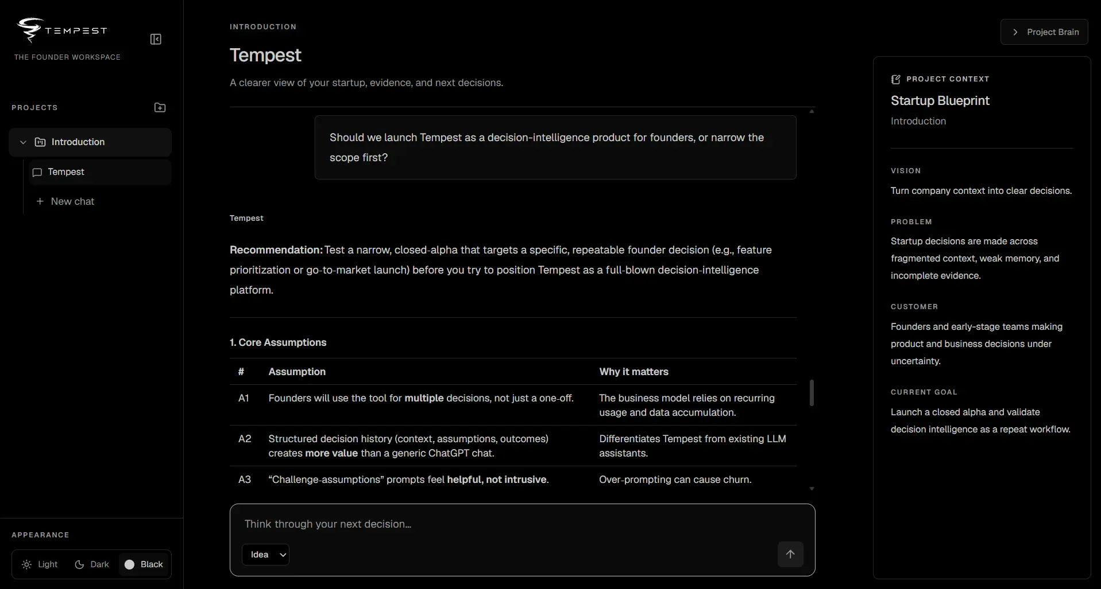Start a New chat
Viewport: 1101px width, 589px height.
[65, 201]
